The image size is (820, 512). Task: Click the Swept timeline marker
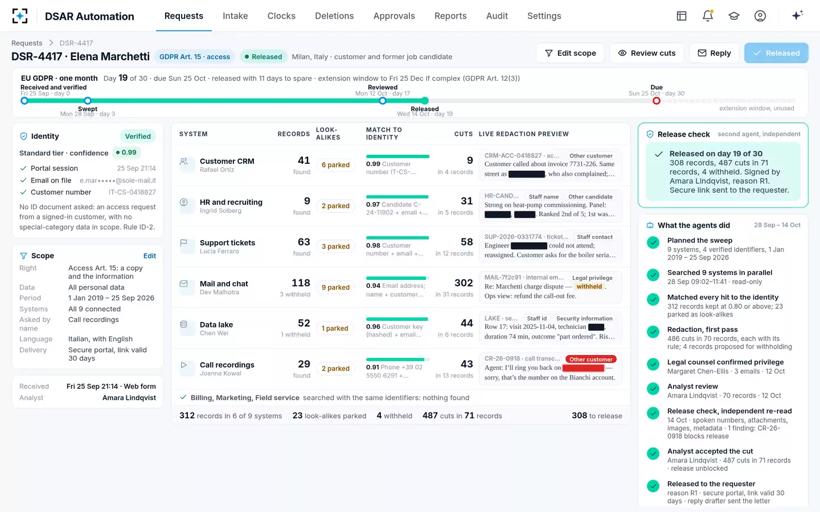(88, 101)
